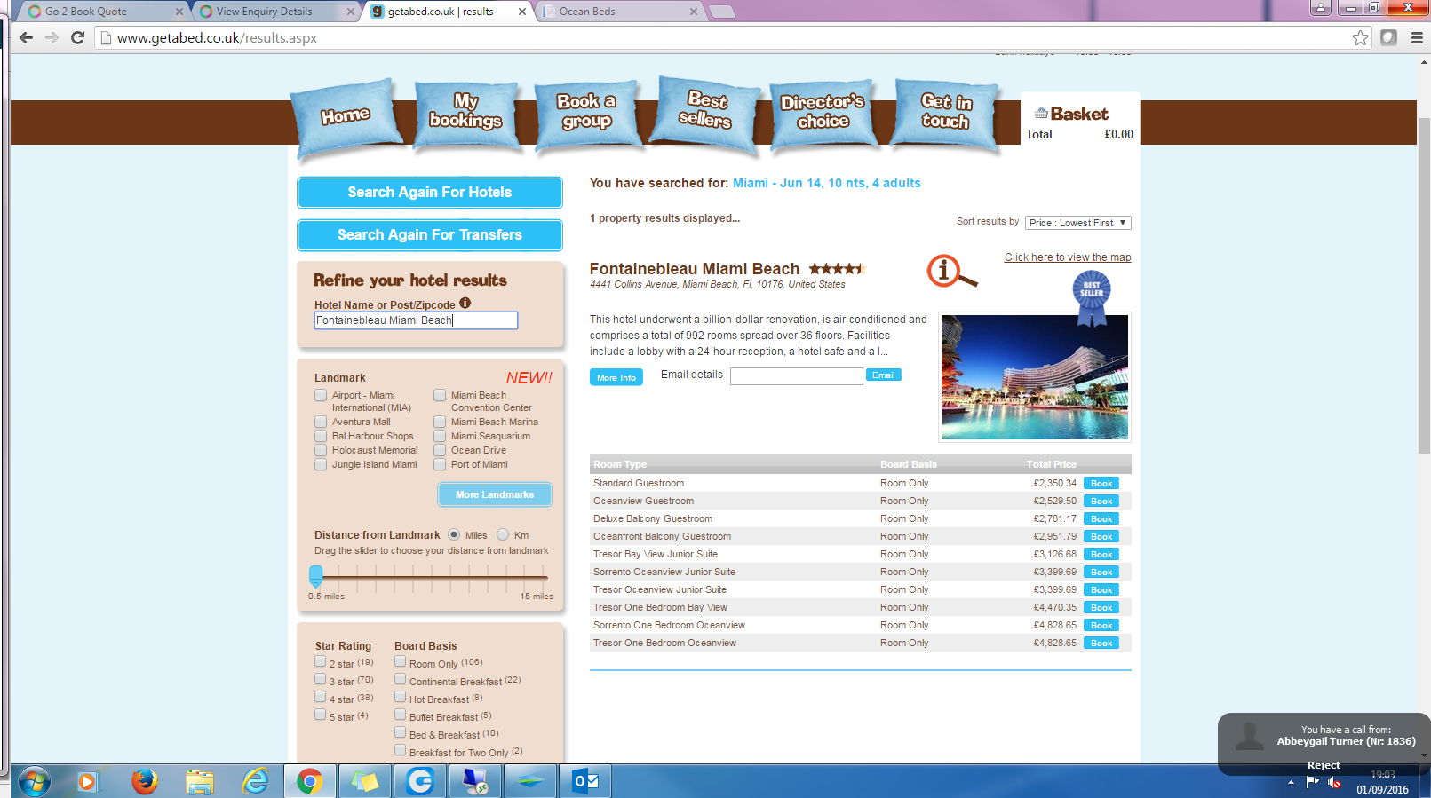
Task: Go back to the previous page
Action: pos(26,37)
